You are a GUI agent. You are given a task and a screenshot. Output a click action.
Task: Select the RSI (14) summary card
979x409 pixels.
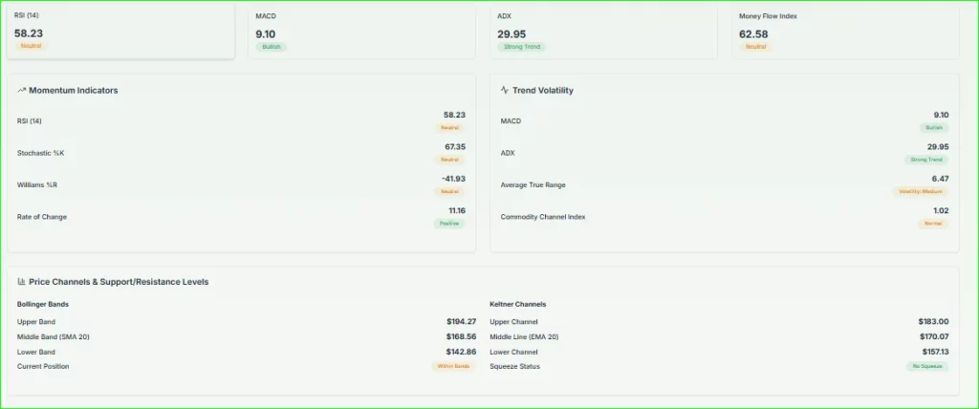click(x=121, y=32)
